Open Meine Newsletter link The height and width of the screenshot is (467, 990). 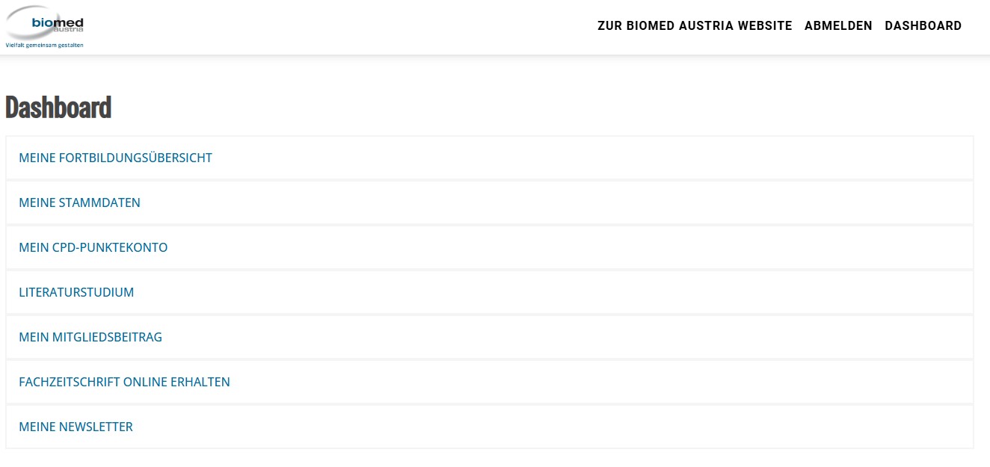(x=76, y=427)
